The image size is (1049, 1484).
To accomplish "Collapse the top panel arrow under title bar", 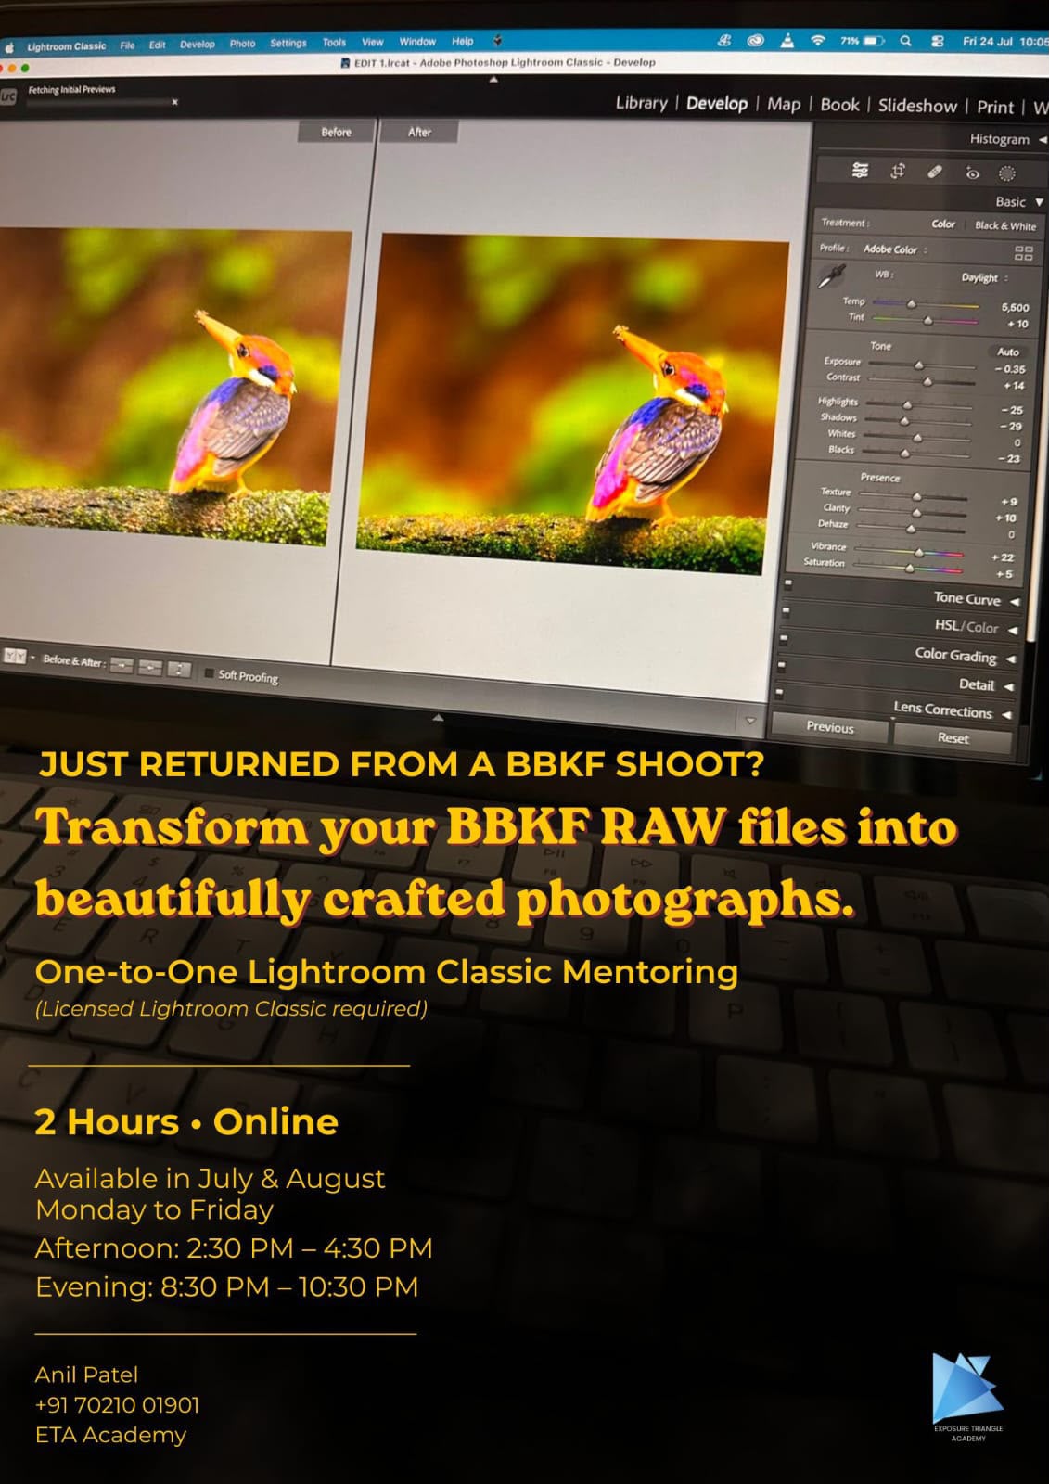I will pyautogui.click(x=493, y=81).
